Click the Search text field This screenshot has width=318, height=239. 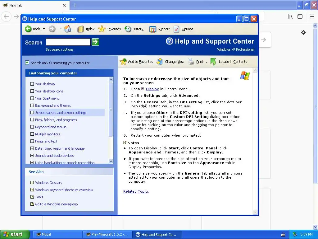68,42
